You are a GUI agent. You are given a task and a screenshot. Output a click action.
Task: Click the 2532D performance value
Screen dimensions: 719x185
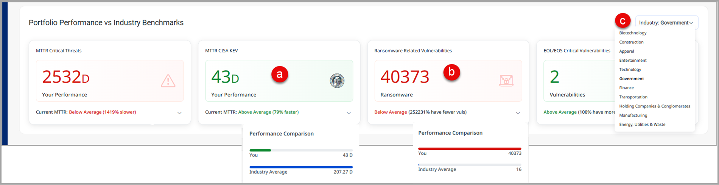pos(65,77)
